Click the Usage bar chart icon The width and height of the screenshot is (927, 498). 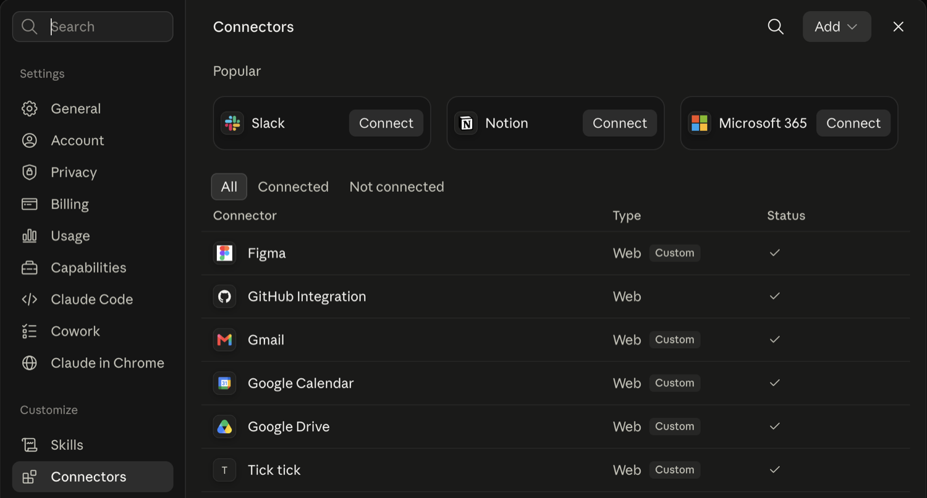click(30, 236)
